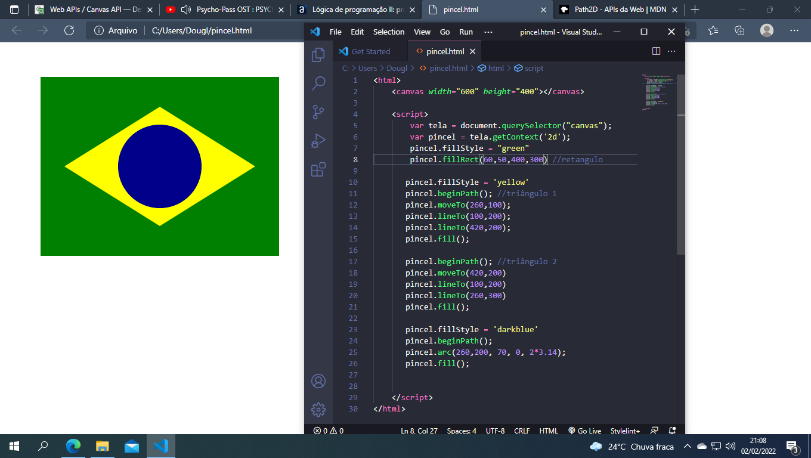Open a new browser tab

(x=695, y=10)
